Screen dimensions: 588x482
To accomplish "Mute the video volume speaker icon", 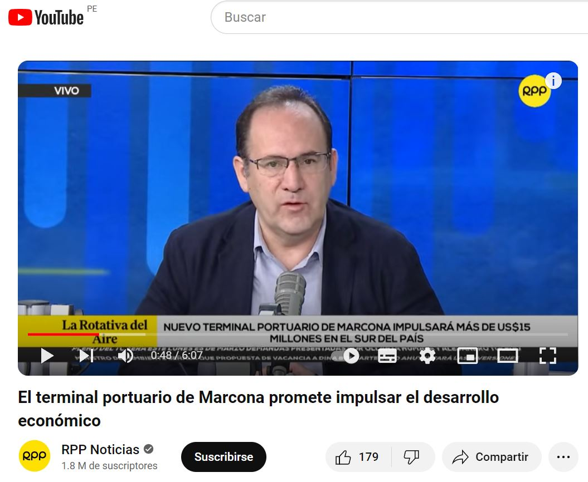I will tap(125, 356).
